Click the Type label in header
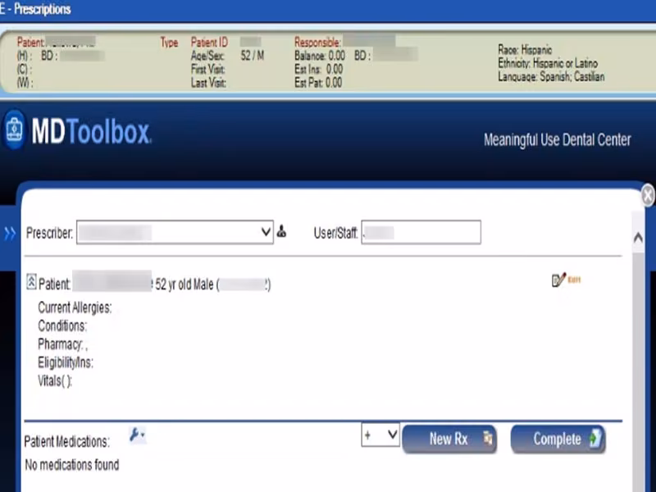656x492 pixels. [x=170, y=43]
